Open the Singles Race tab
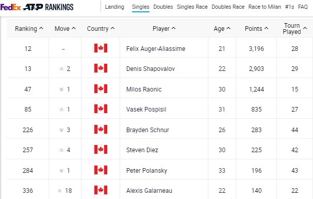Viewport: 313px width, 199px height. (x=192, y=7)
